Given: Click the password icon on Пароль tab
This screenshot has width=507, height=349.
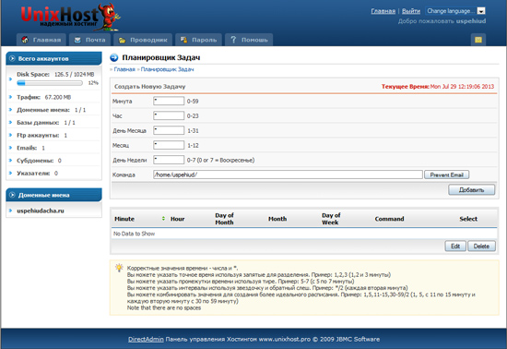Looking at the screenshot, I should [183, 40].
